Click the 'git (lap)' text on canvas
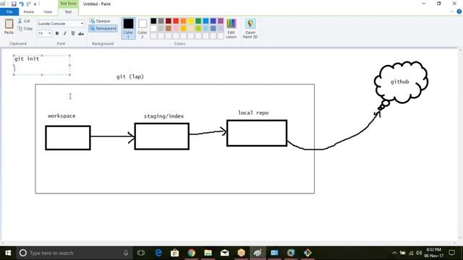Viewport: 463px width, 260px height. click(x=130, y=77)
